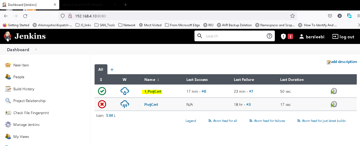The width and height of the screenshot is (360, 146).
Task: Click the log out link
Action: (x=343, y=36)
